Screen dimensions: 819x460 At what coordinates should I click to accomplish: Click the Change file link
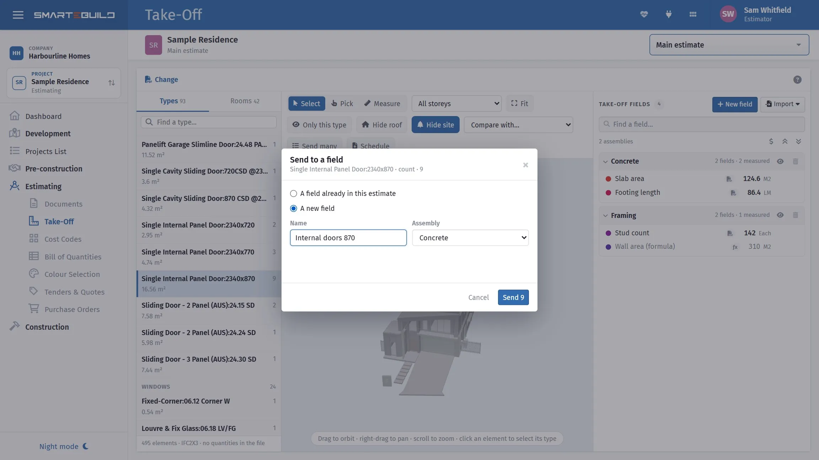point(161,80)
